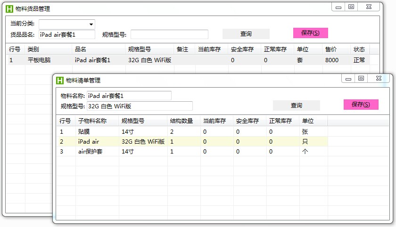
Task: Click 行号 header in 物料清单管理 table
Action: [x=66, y=121]
